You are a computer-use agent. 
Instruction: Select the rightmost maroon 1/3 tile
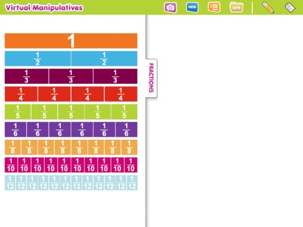point(116,76)
